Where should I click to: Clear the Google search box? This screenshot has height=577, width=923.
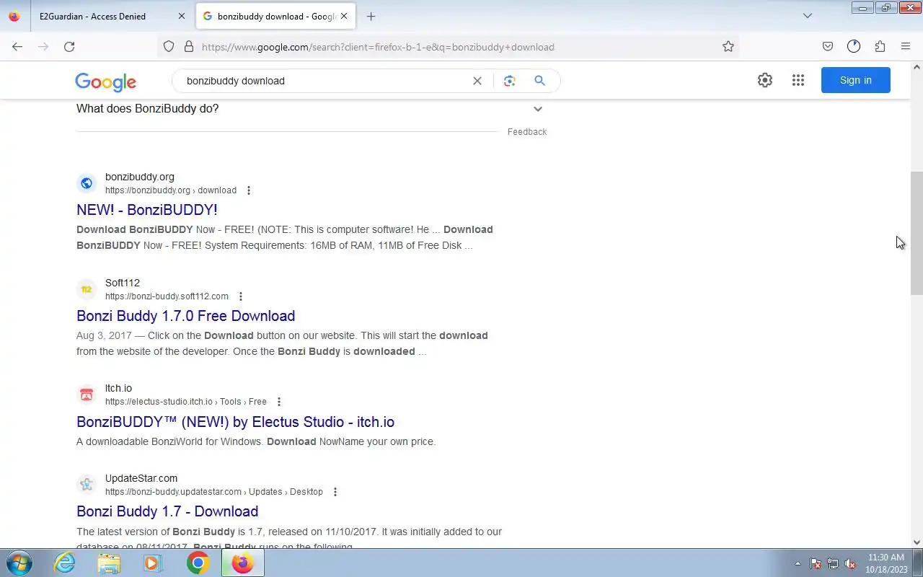click(477, 81)
